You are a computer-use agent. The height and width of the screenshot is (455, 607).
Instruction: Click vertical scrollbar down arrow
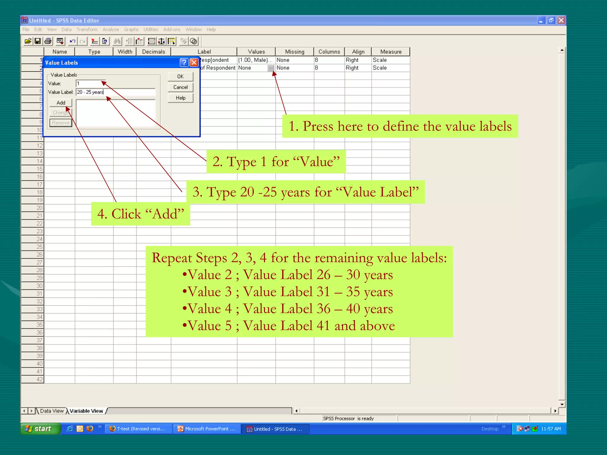pyautogui.click(x=562, y=404)
